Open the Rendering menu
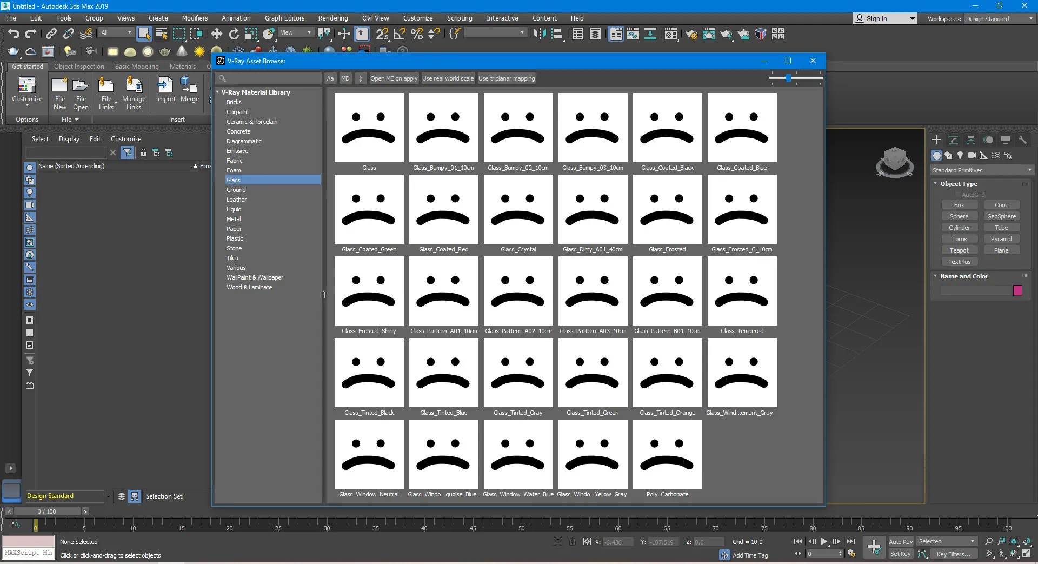 (332, 18)
